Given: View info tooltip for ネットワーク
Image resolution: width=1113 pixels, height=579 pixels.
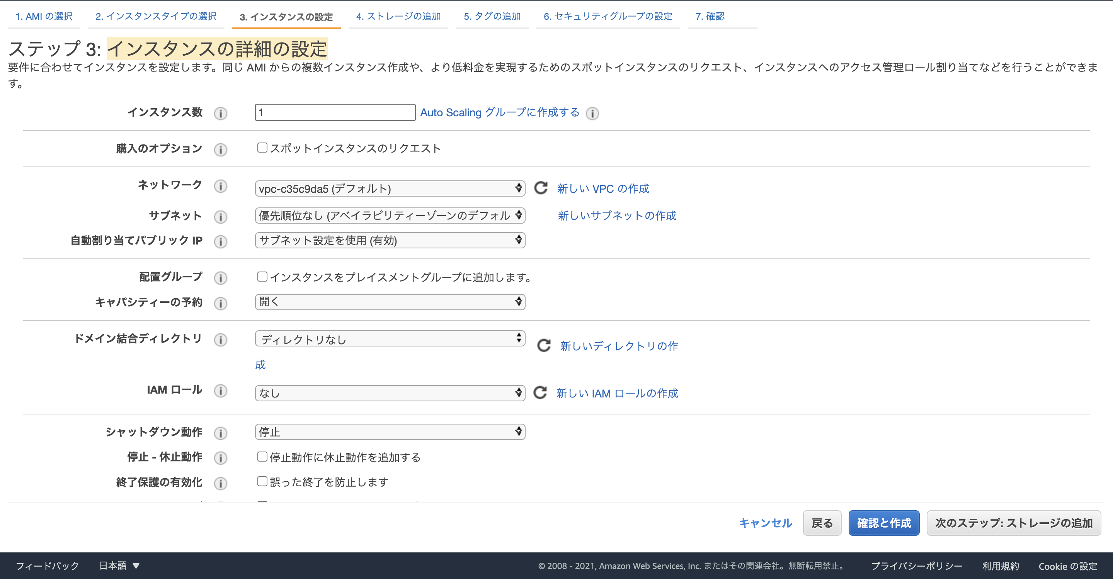Looking at the screenshot, I should 221,187.
